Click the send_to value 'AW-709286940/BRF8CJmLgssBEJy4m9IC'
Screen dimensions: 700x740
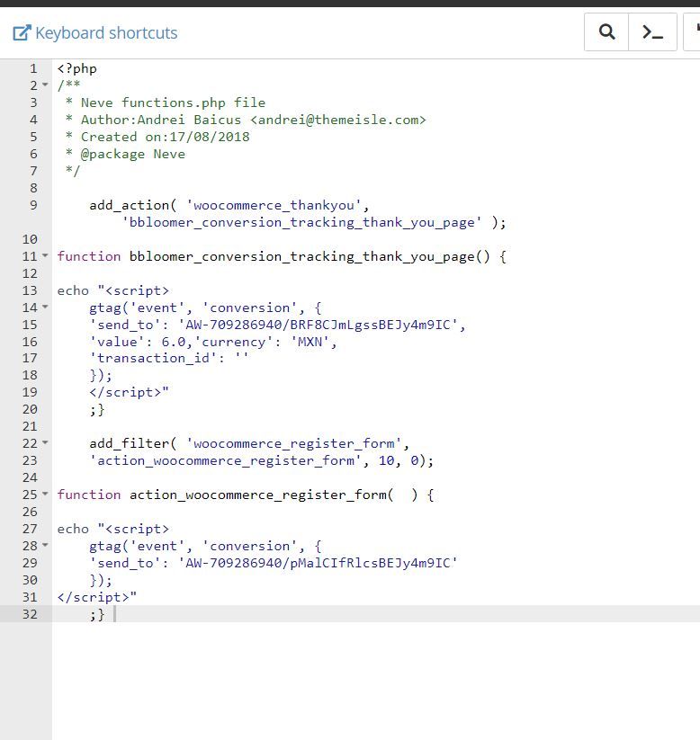318,325
